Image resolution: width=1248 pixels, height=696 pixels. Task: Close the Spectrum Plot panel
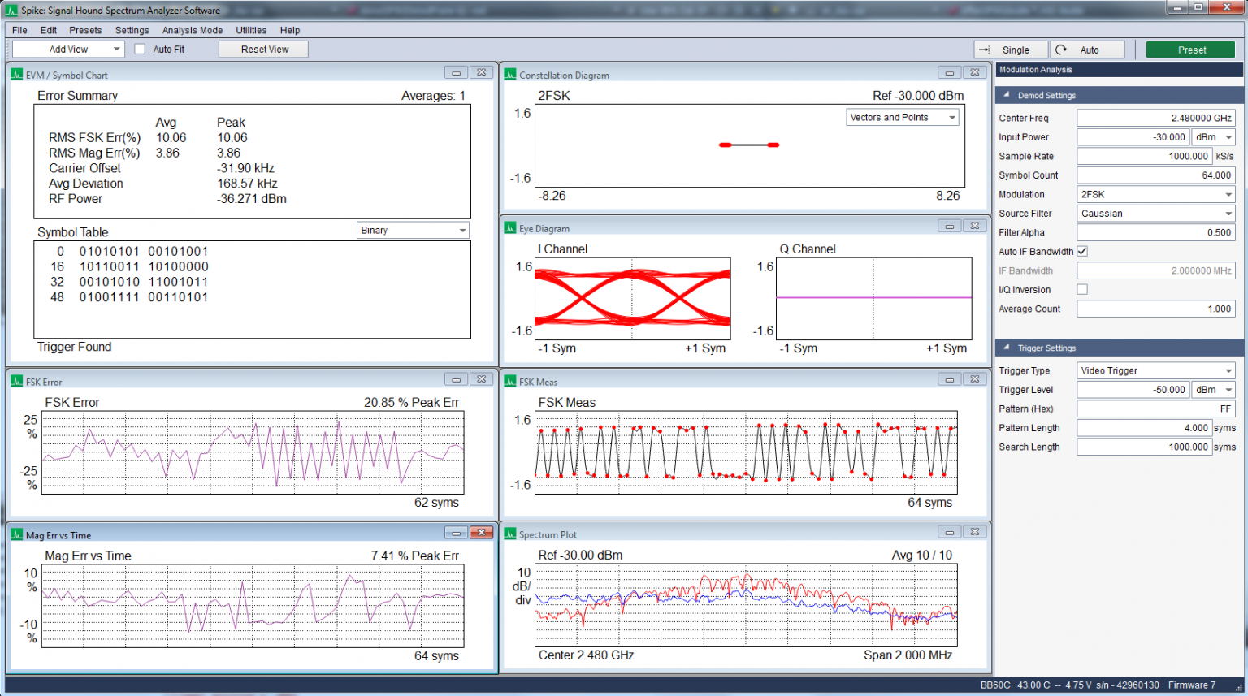coord(974,532)
